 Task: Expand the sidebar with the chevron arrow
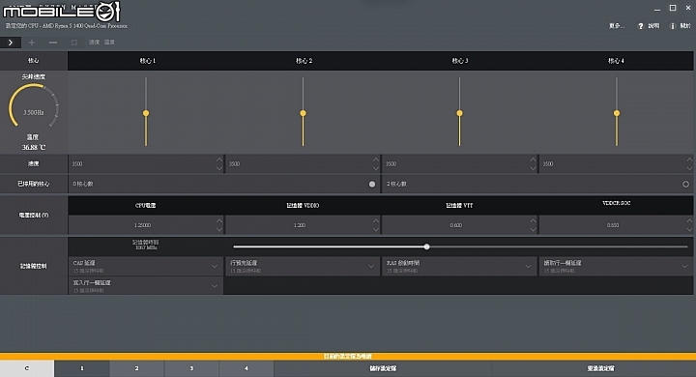click(11, 43)
